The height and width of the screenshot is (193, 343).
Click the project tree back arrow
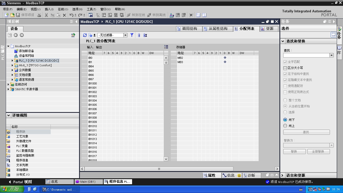[x=16, y=35]
